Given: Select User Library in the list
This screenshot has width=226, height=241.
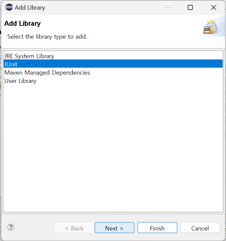Looking at the screenshot, I should pyautogui.click(x=113, y=81).
